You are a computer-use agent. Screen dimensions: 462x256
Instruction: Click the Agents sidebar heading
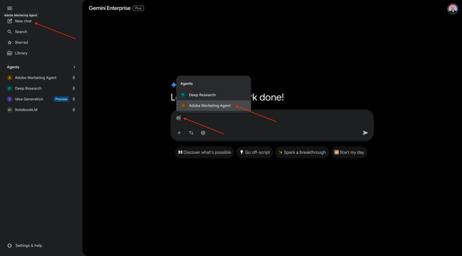(13, 67)
